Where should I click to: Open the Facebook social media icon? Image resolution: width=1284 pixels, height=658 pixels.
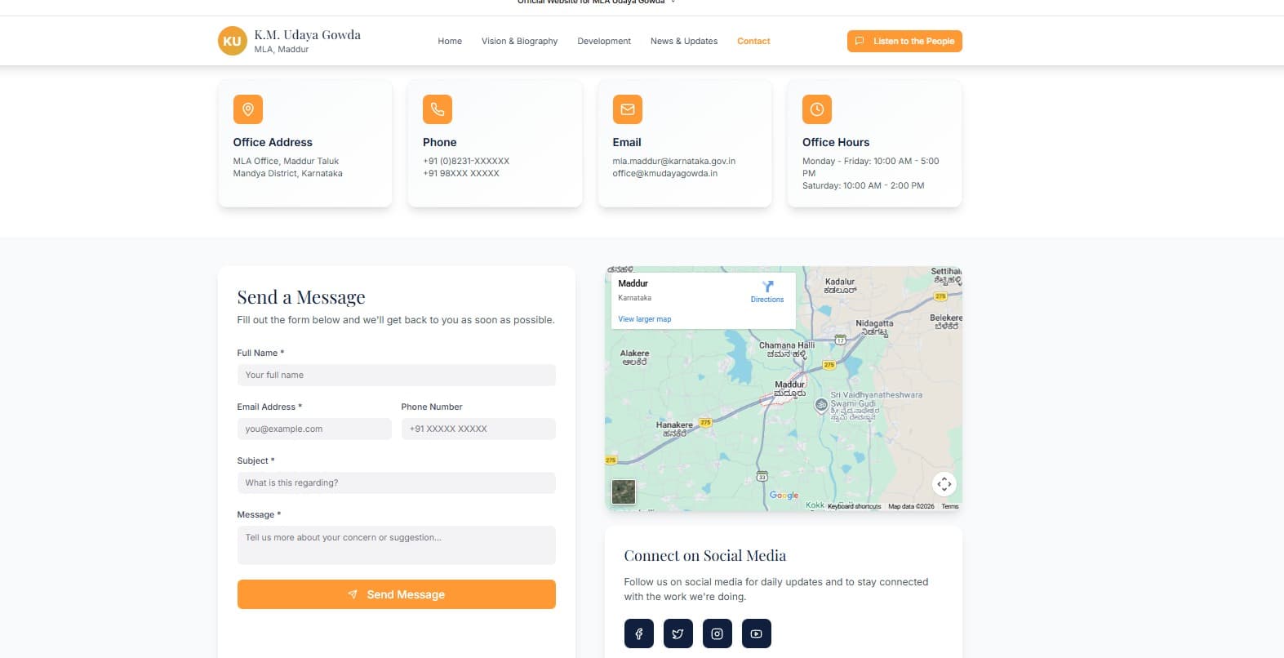pyautogui.click(x=639, y=634)
